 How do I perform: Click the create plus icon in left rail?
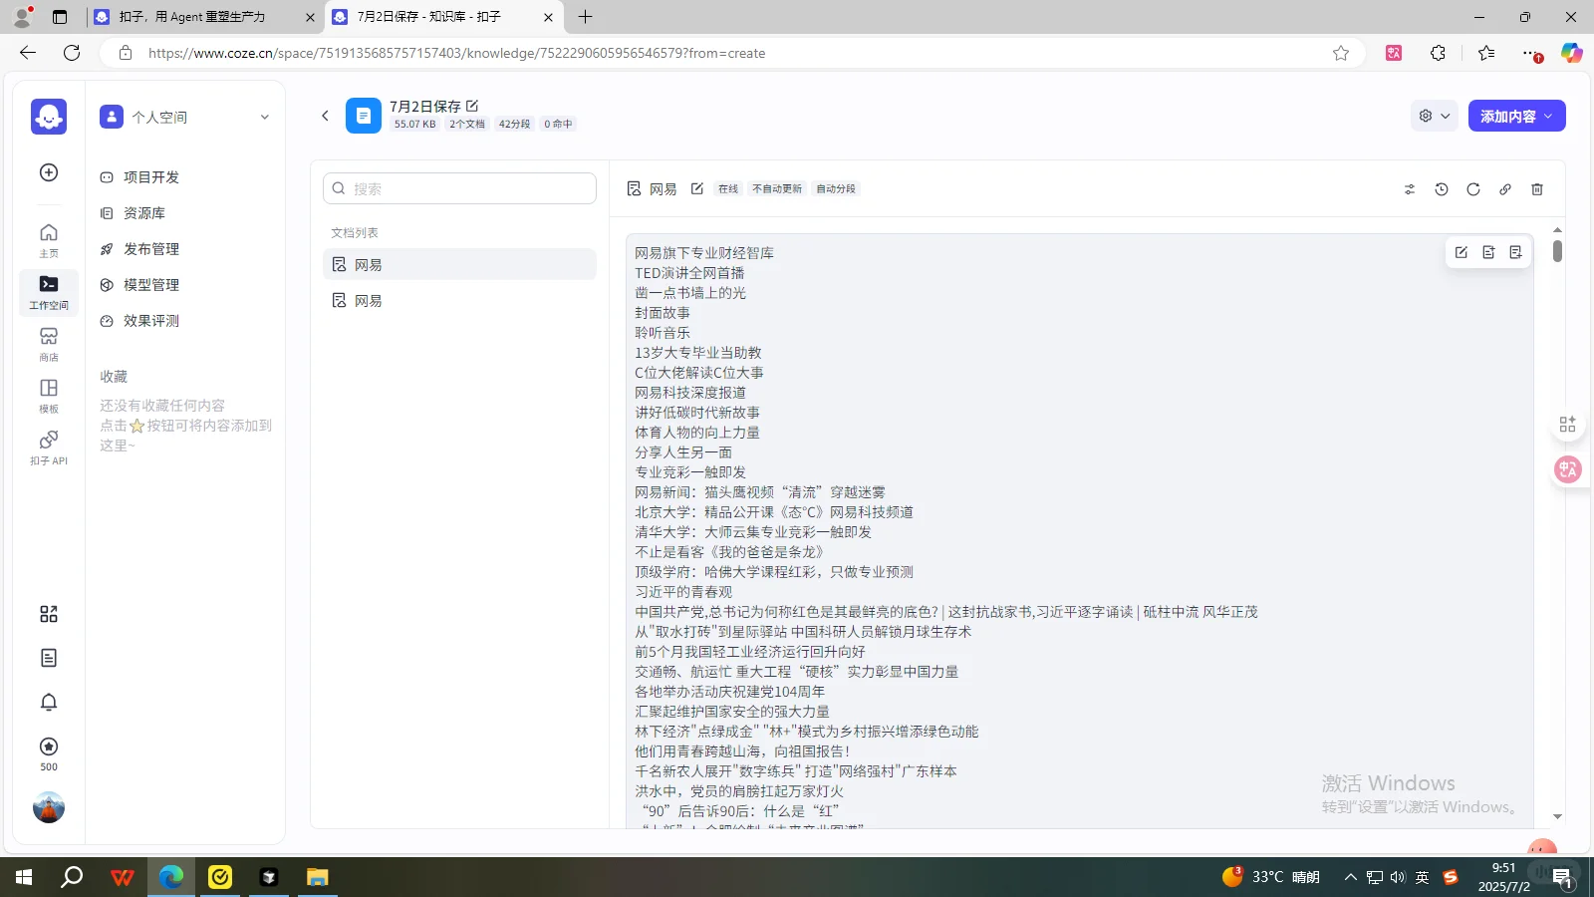point(49,172)
